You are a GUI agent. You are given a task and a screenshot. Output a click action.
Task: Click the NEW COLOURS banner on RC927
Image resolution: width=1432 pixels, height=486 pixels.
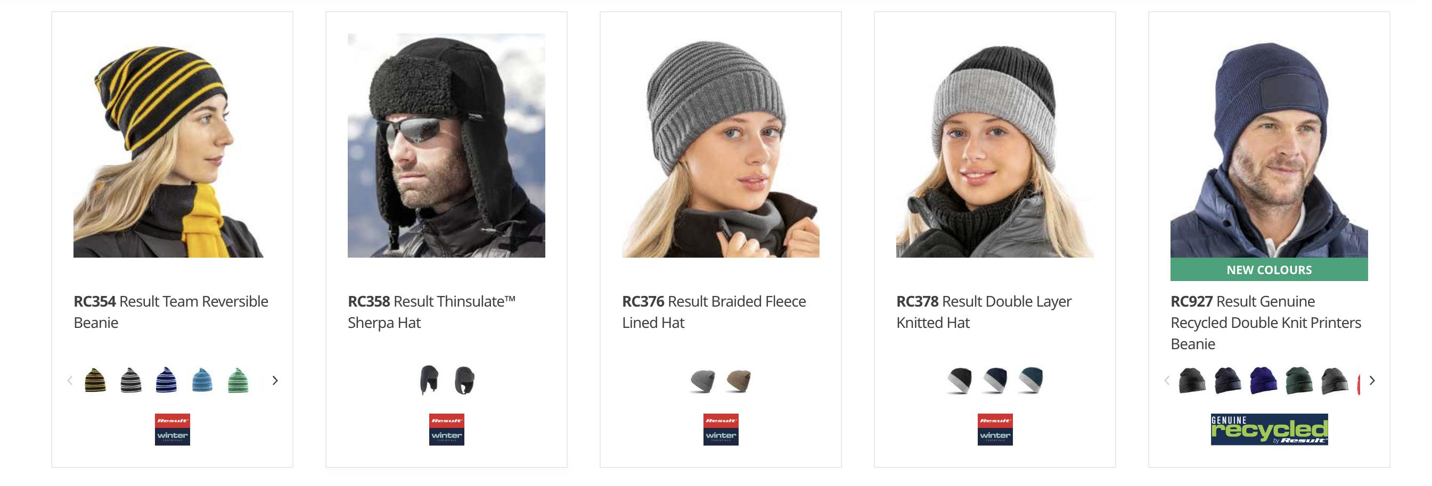(x=1269, y=270)
